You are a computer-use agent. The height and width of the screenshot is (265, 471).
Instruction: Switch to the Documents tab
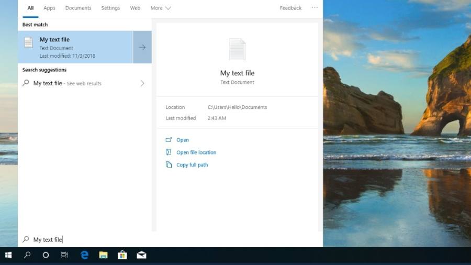78,8
